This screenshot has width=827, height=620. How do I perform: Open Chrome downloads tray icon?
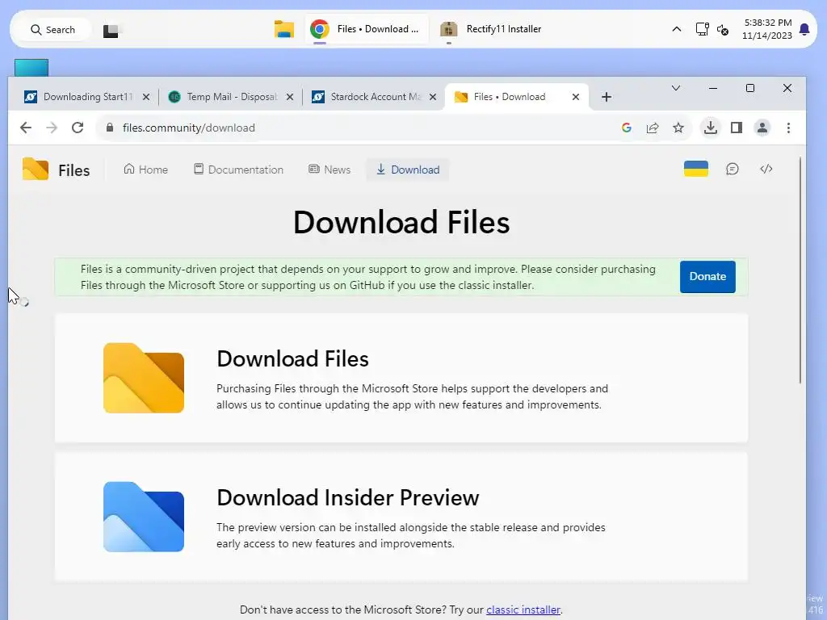pos(711,128)
